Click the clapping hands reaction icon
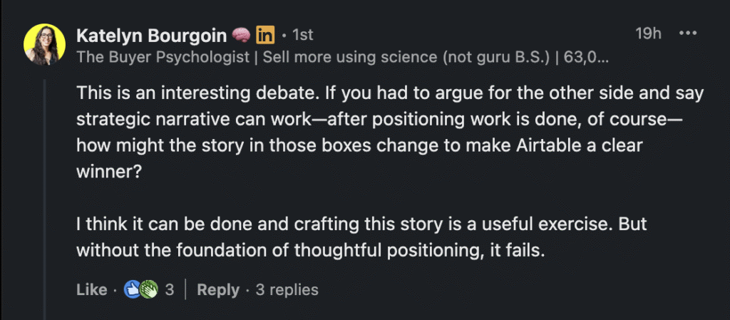730x320 pixels. pyautogui.click(x=148, y=290)
